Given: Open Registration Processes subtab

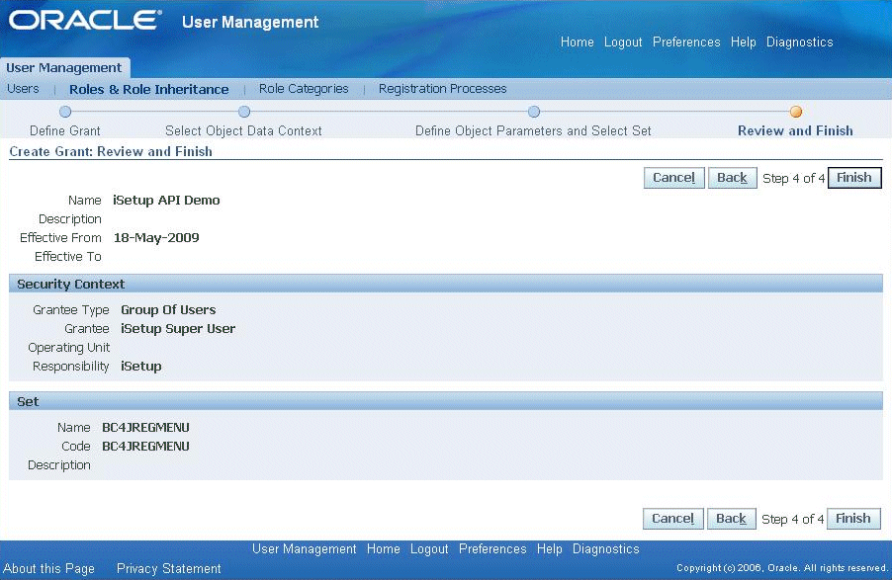Looking at the screenshot, I should pyautogui.click(x=443, y=89).
